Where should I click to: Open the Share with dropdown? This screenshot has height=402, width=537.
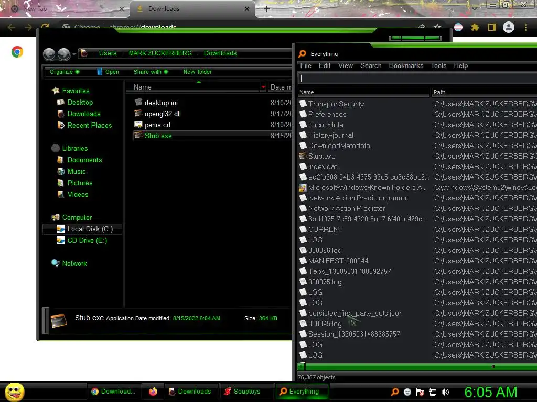coord(151,72)
